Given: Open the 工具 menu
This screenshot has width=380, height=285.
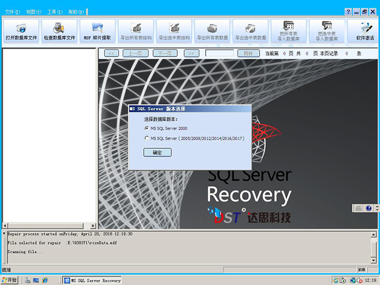Looking at the screenshot, I should pyautogui.click(x=55, y=12).
